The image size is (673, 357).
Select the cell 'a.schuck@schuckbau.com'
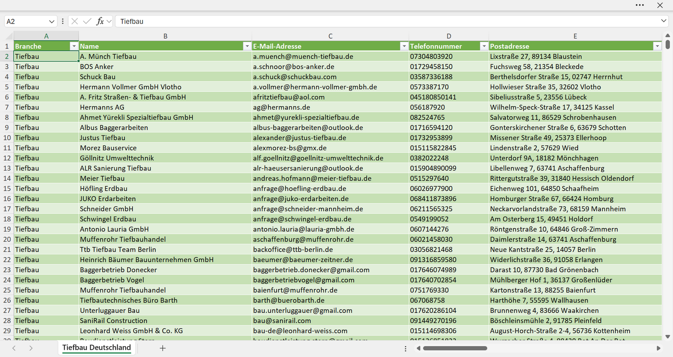coord(331,77)
